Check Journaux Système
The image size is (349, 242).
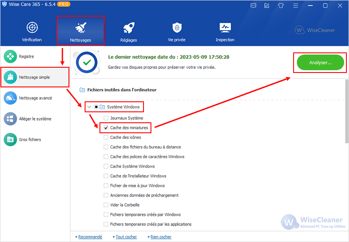[x=106, y=118]
